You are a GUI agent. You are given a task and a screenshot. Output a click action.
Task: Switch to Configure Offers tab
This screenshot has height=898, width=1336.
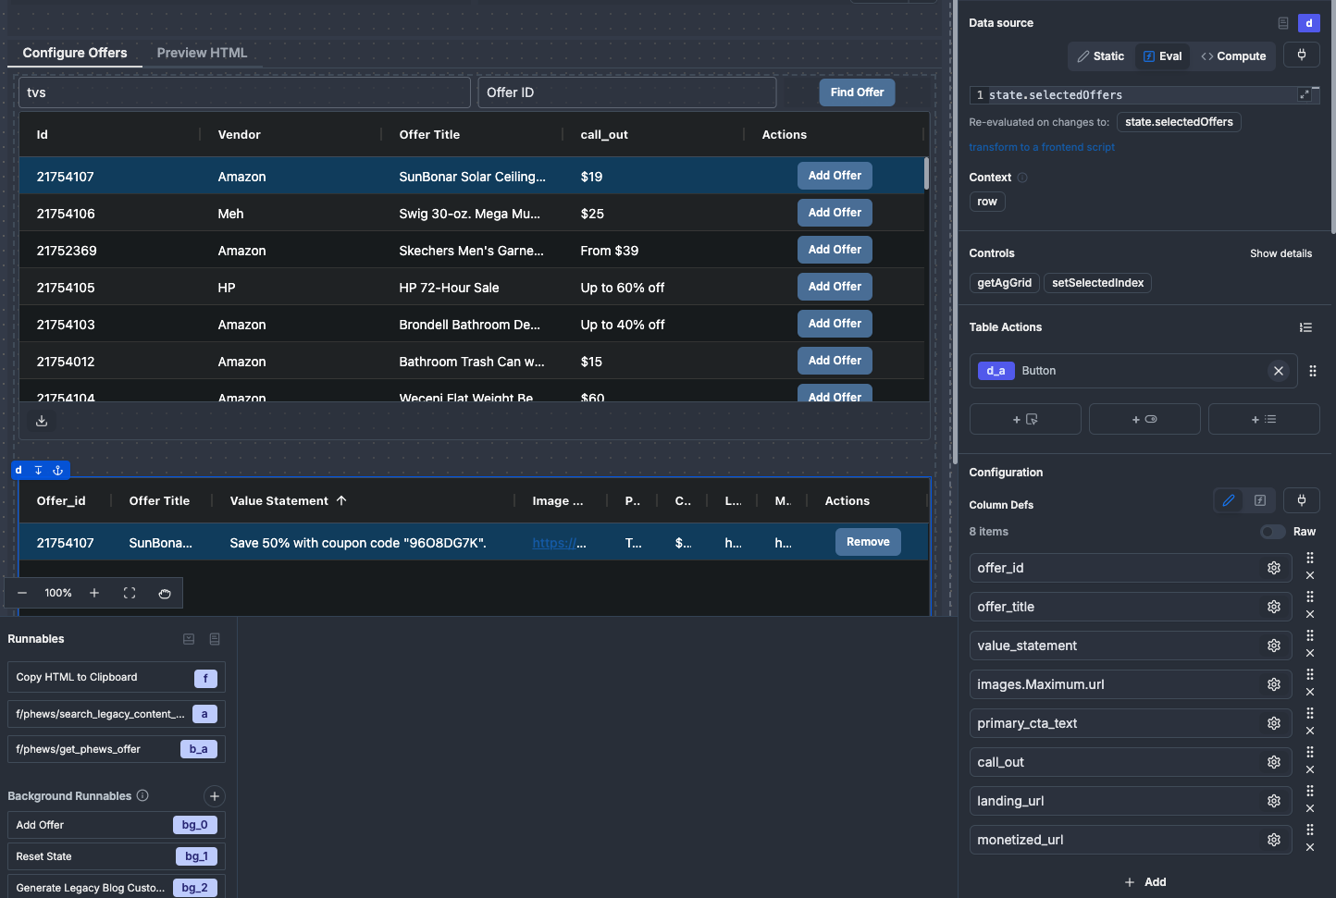point(75,53)
